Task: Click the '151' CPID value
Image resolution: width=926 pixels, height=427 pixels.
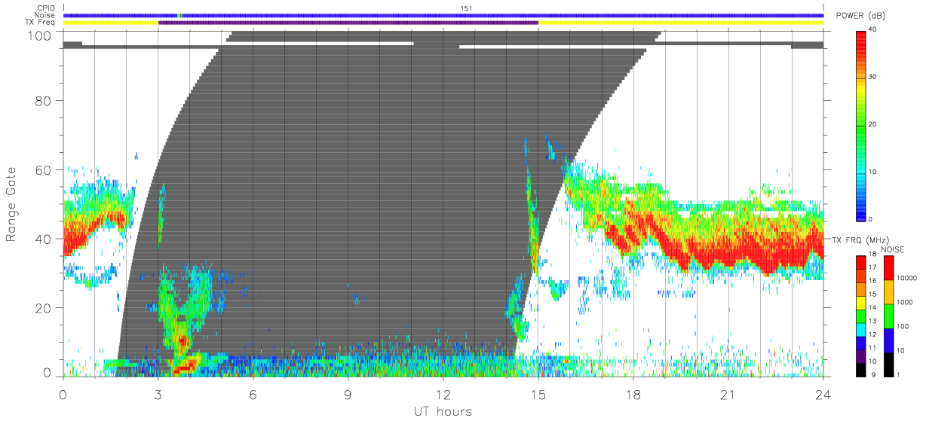Action: coord(467,8)
